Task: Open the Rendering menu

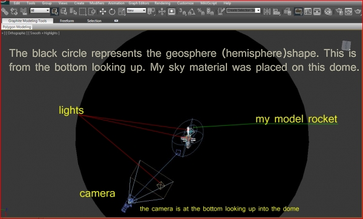Action: [162, 3]
